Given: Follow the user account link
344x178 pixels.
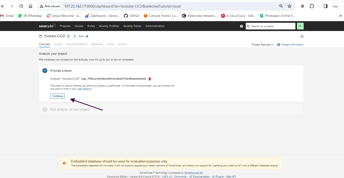Looking at the screenshot, I should [84, 89].
